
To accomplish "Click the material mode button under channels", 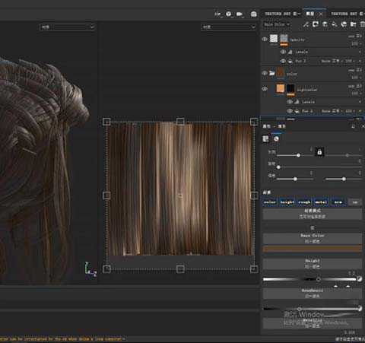I will pos(313,214).
